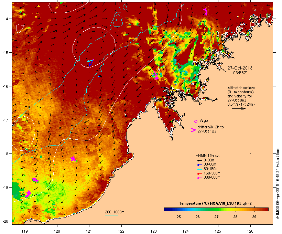Click the red 150-300m legend arrow

pos(199,174)
